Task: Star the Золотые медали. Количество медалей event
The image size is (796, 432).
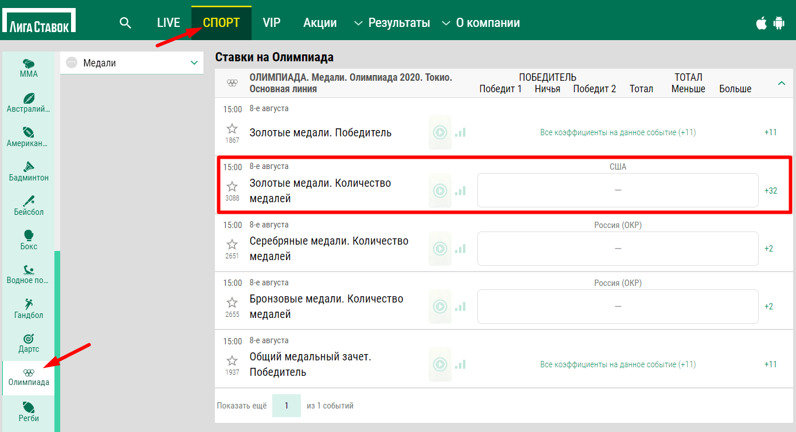Action: point(232,187)
